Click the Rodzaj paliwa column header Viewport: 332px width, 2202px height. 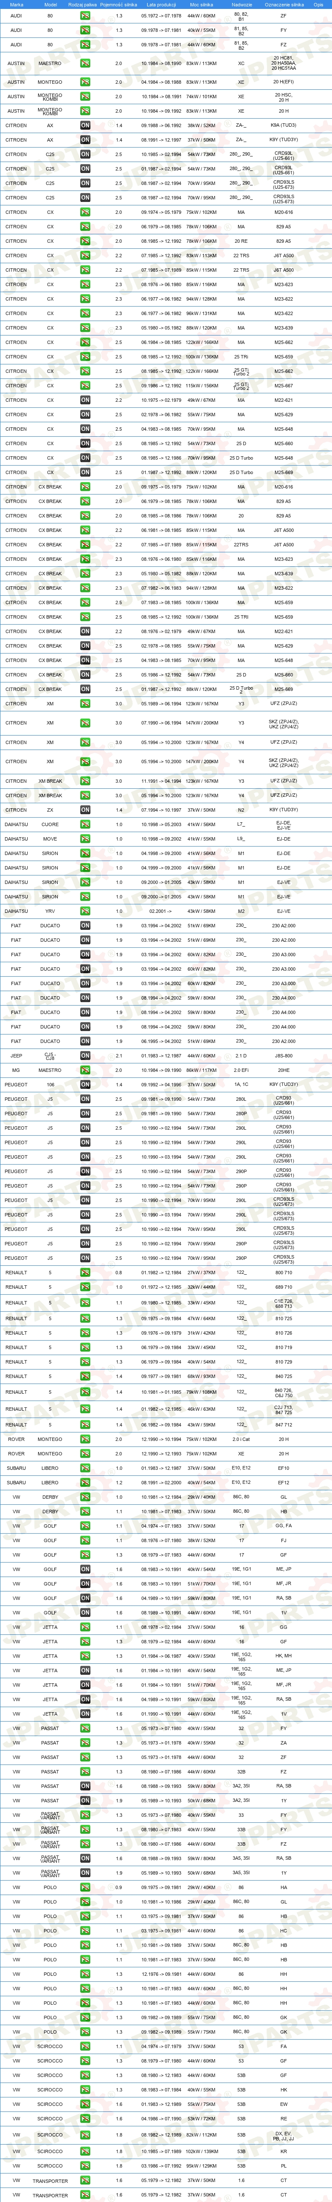pyautogui.click(x=83, y=4)
